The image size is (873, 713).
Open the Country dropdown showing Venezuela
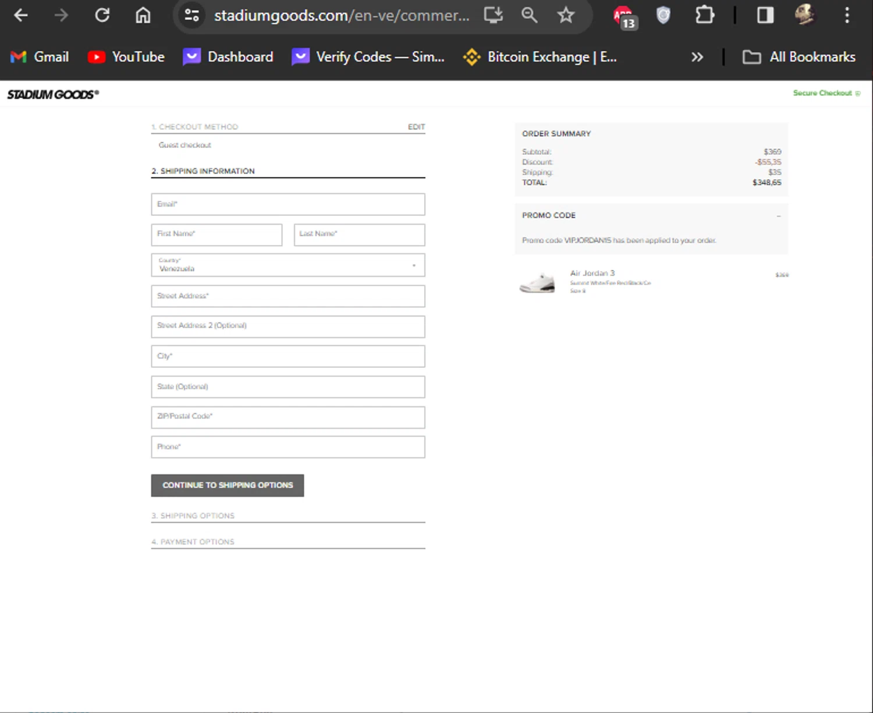pyautogui.click(x=288, y=265)
